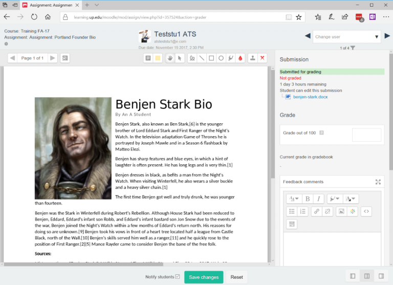Screen dimensions: 393x285
Task: Open help for Grade out of 100
Action: point(321,133)
